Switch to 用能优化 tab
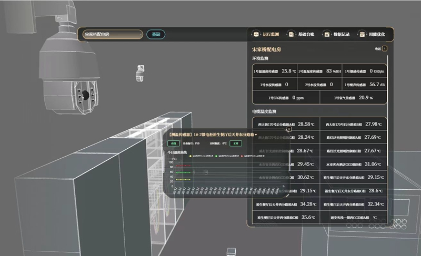Image resolution: width=421 pixels, height=256 pixels. coord(376,34)
